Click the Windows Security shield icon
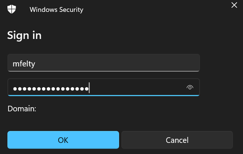Screen dimensions: 243x154 [12, 9]
